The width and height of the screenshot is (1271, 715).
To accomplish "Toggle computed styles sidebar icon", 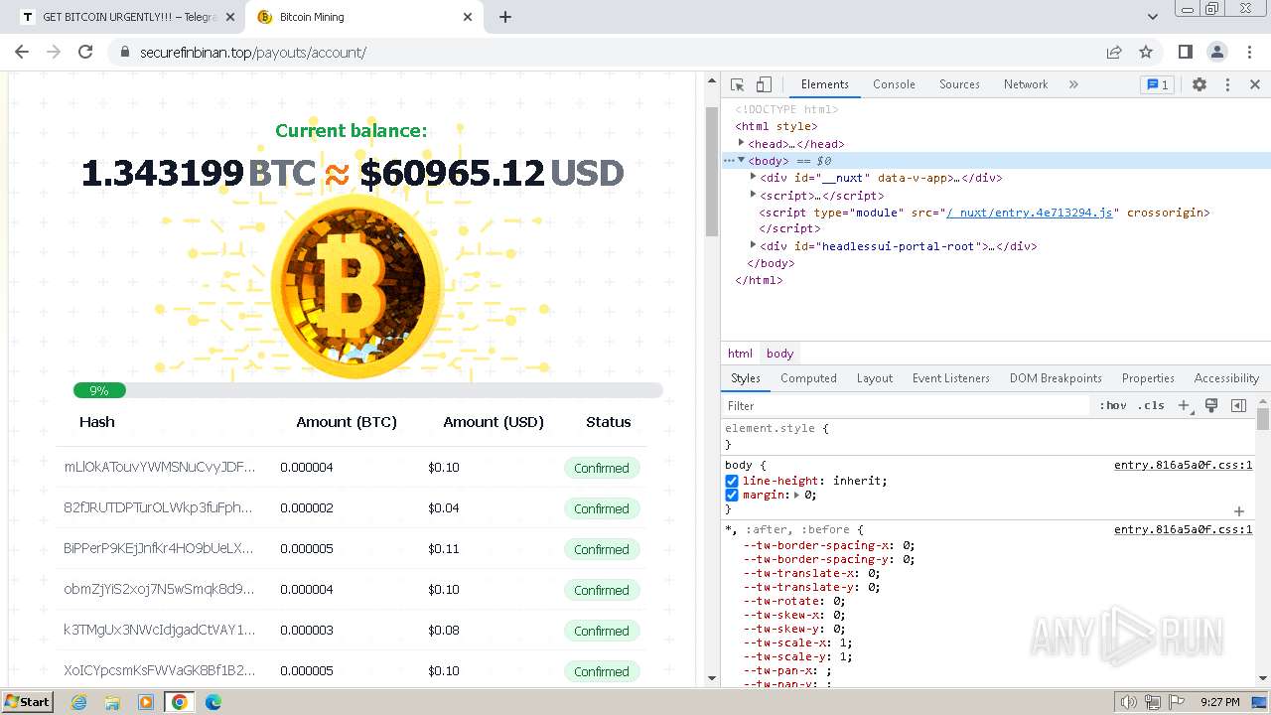I will pos(1238,405).
